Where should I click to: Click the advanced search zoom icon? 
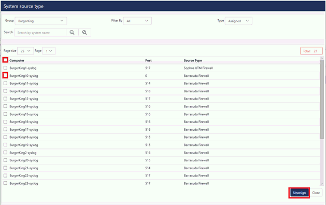point(84,33)
